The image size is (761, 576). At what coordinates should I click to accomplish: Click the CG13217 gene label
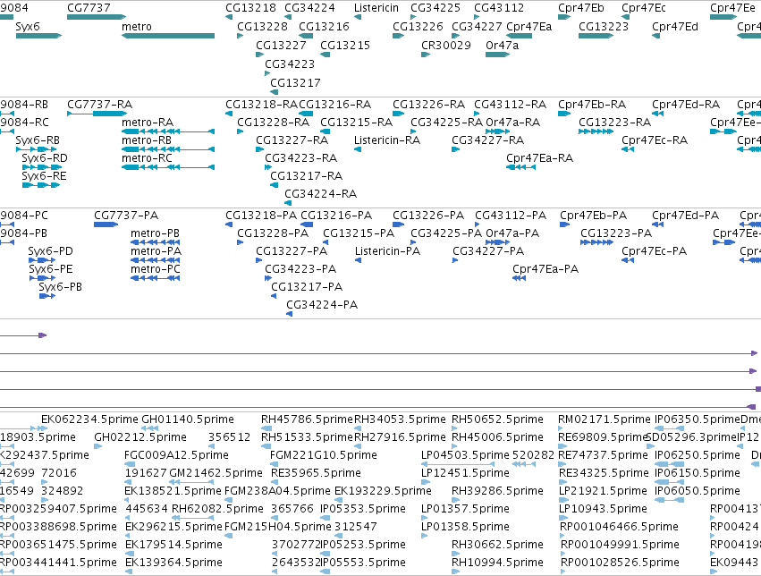(295, 83)
